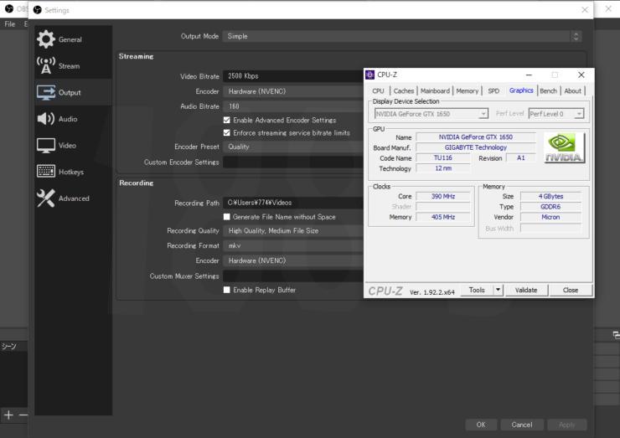This screenshot has width=620, height=438.
Task: Click the OBS logo in Settings title
Action: coord(38,10)
